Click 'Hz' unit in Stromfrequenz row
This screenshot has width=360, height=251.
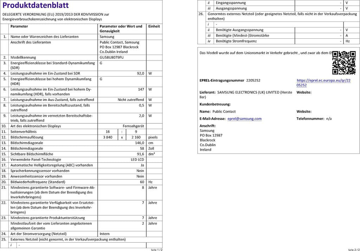coord(348,41)
